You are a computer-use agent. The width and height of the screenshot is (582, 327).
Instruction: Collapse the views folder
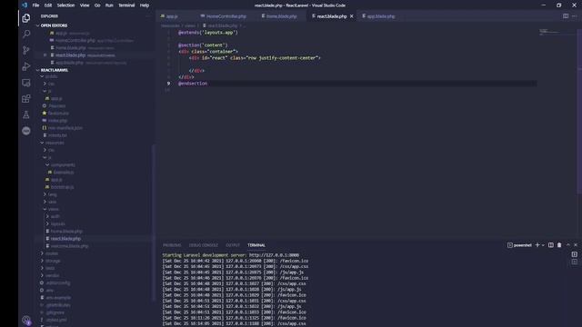click(x=53, y=209)
